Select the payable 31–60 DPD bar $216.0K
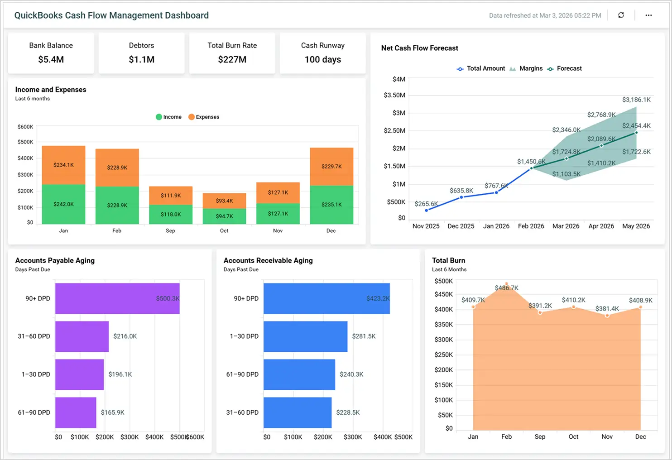The height and width of the screenshot is (460, 672). (82, 336)
